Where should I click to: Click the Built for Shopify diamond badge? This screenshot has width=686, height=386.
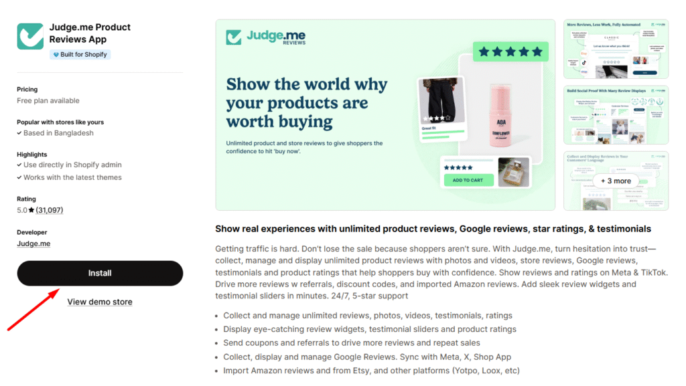click(80, 55)
